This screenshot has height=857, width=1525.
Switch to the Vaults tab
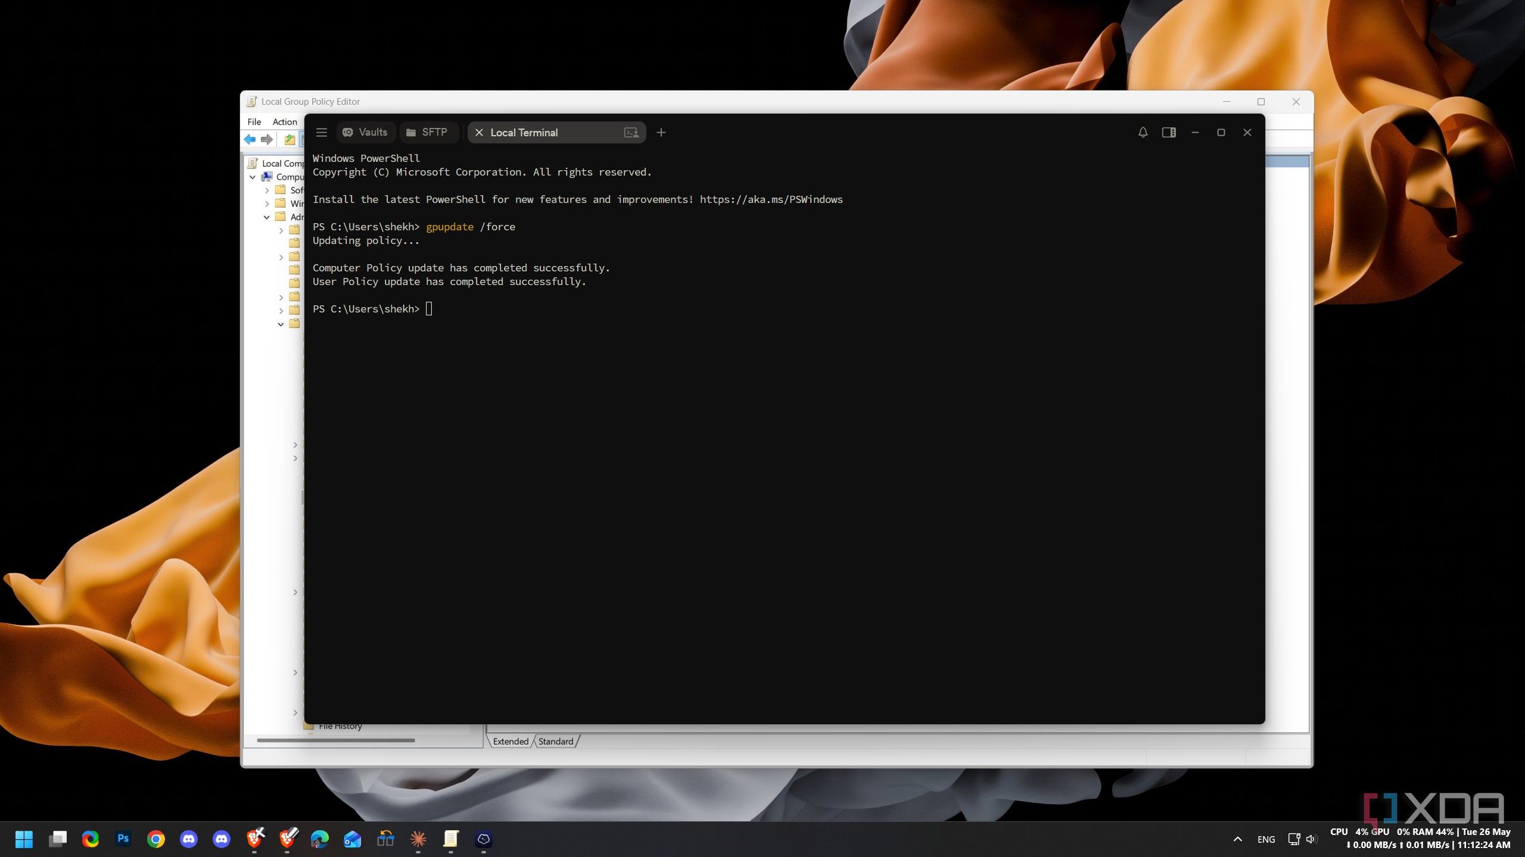[365, 132]
